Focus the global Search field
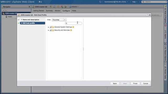This screenshot has width=168, height=94. tap(154, 2)
